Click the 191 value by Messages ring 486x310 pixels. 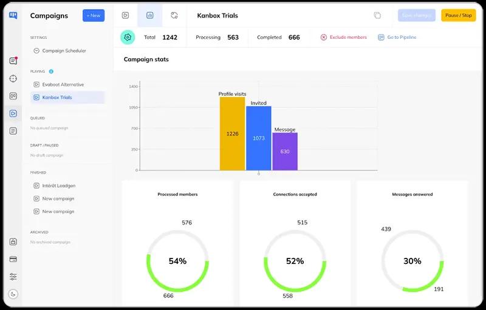(x=439, y=289)
